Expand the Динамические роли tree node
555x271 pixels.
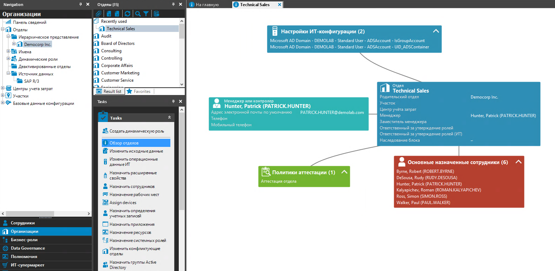(x=8, y=59)
